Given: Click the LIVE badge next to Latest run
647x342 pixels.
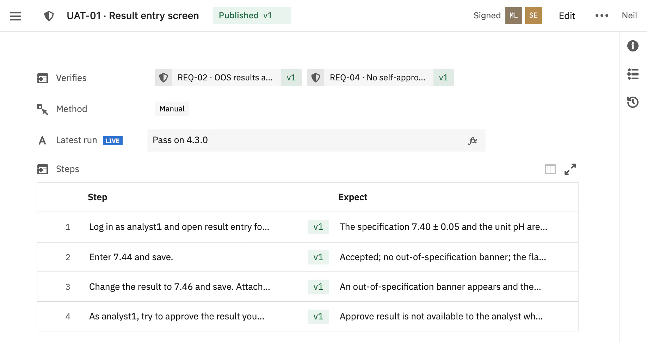Looking at the screenshot, I should pyautogui.click(x=113, y=141).
